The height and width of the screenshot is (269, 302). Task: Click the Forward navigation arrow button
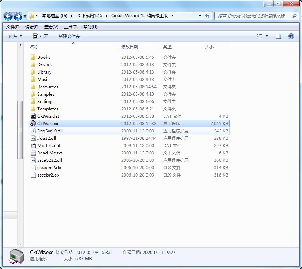(x=17, y=16)
